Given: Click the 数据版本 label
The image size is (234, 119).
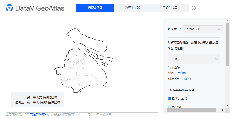Looking at the screenshot, I should (x=174, y=29).
